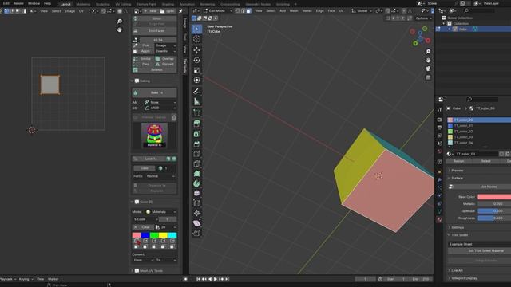Click UV editor zoom magnifier icon

120,22
